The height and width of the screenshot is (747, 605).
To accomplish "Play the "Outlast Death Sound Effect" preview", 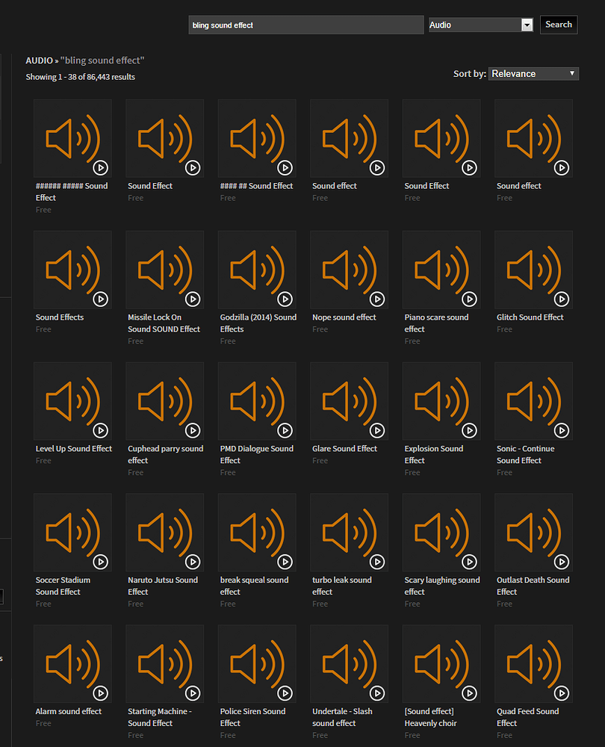I will pyautogui.click(x=562, y=562).
